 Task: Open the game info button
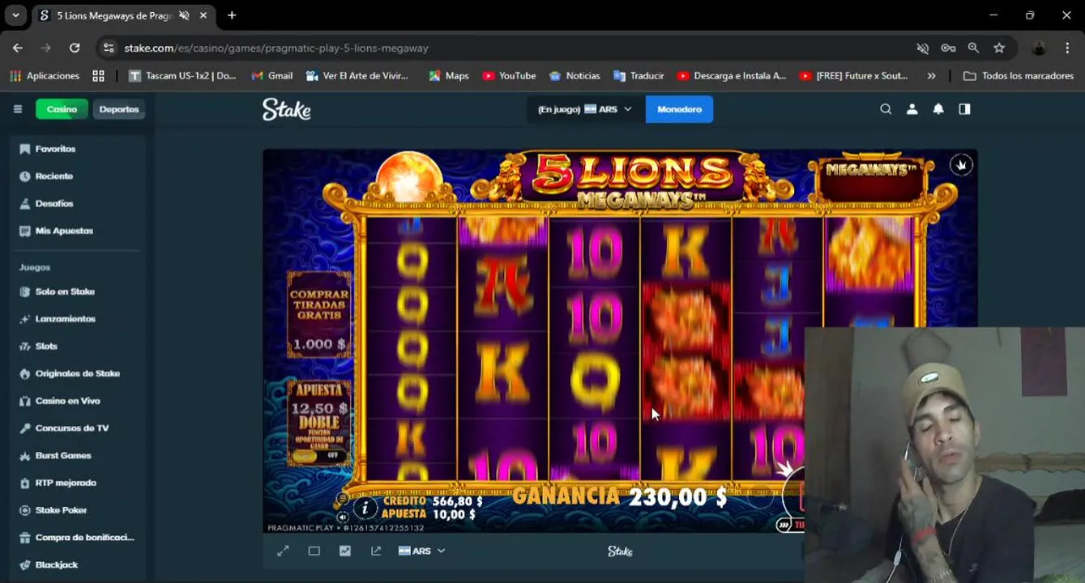pos(365,508)
